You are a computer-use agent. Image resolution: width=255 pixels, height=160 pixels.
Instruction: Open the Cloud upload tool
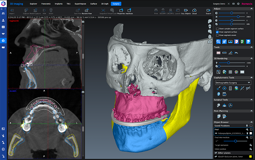pyautogui.click(x=194, y=11)
